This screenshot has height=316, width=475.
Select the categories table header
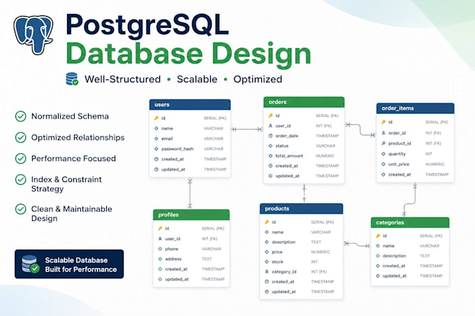410,223
